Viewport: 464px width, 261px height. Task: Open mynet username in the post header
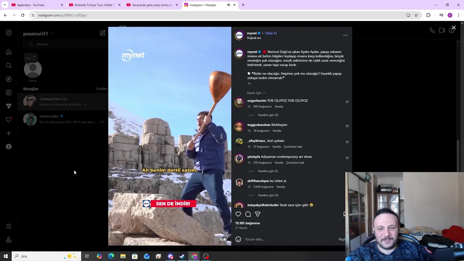252,33
